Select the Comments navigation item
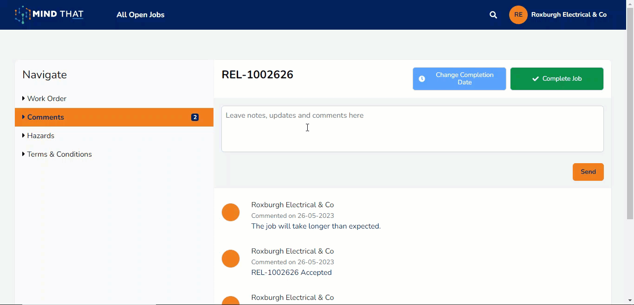Viewport: 634px width, 305px height. click(x=114, y=117)
